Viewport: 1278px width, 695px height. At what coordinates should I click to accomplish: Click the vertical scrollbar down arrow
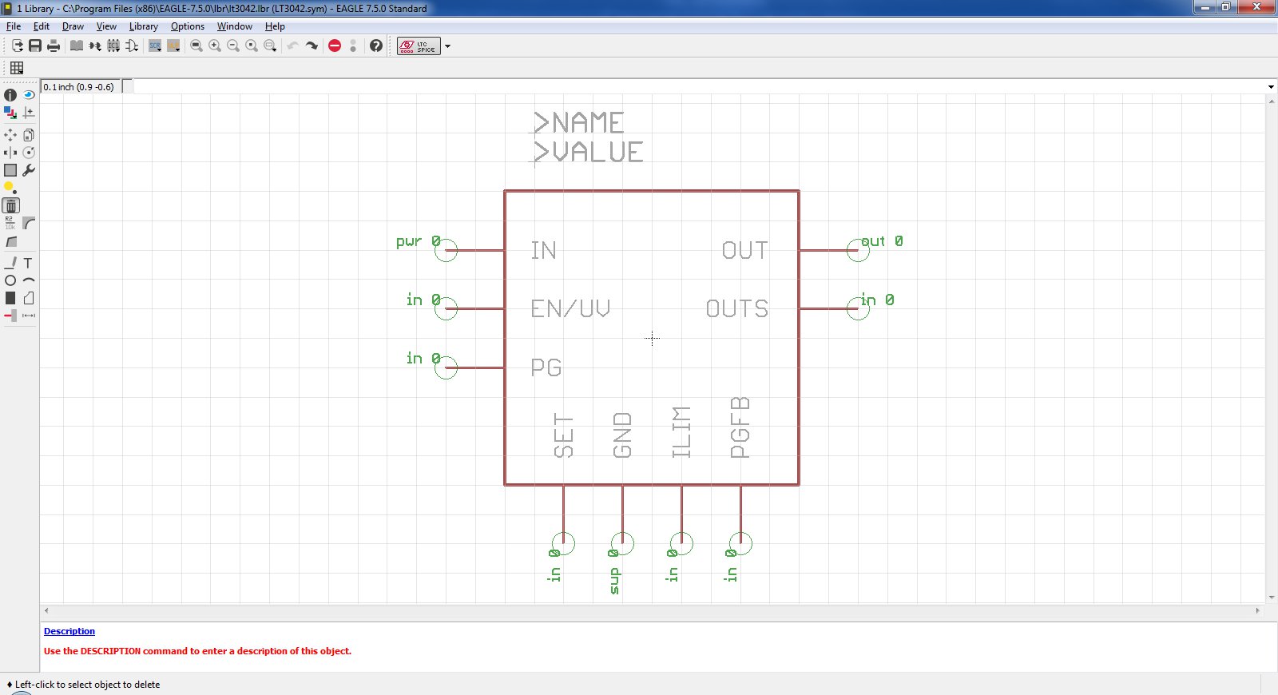[1271, 597]
